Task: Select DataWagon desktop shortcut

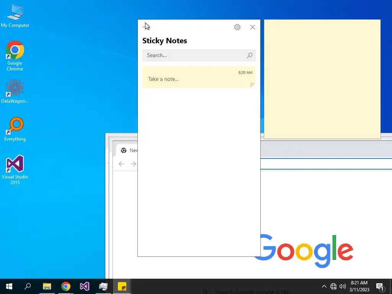Action: pos(15,91)
